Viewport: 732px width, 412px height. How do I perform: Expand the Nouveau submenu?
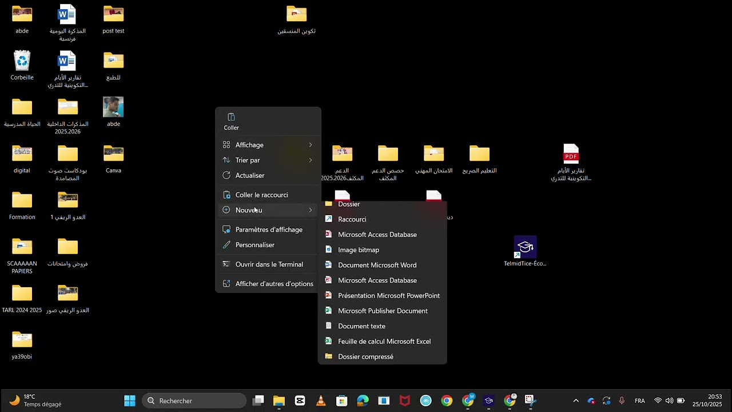268,210
